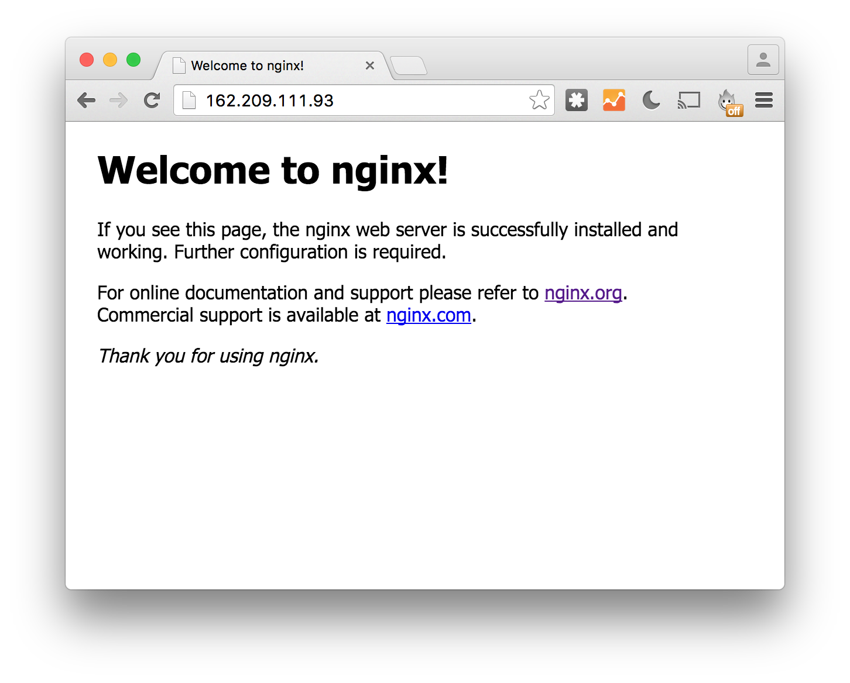The width and height of the screenshot is (850, 683).
Task: Click the forward navigation arrow
Action: click(119, 101)
